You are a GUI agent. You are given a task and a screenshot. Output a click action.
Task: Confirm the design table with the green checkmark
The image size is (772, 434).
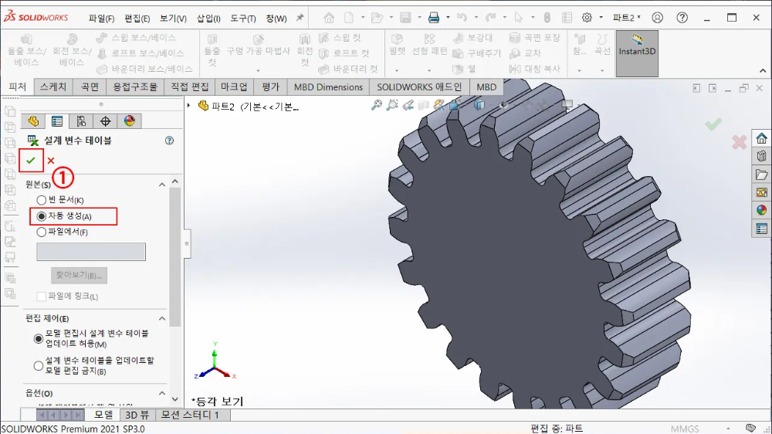[x=31, y=160]
